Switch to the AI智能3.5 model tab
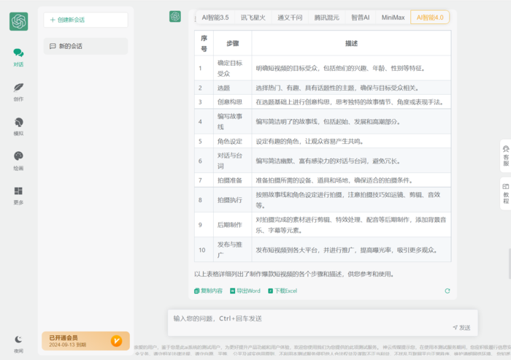This screenshot has width=511, height=360. 215,17
